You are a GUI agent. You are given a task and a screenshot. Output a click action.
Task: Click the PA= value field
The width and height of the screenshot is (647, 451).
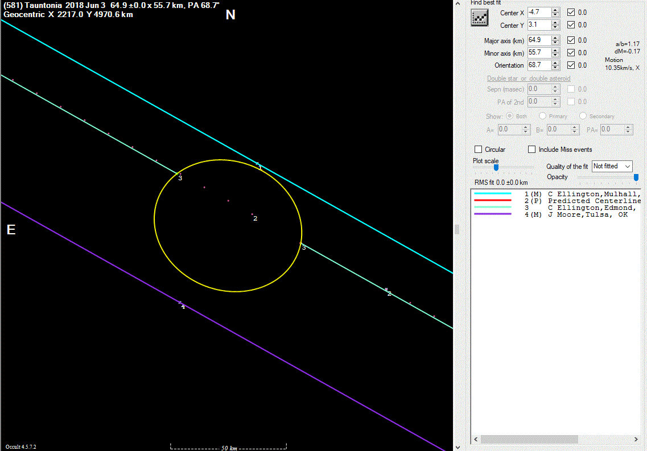[x=612, y=130]
